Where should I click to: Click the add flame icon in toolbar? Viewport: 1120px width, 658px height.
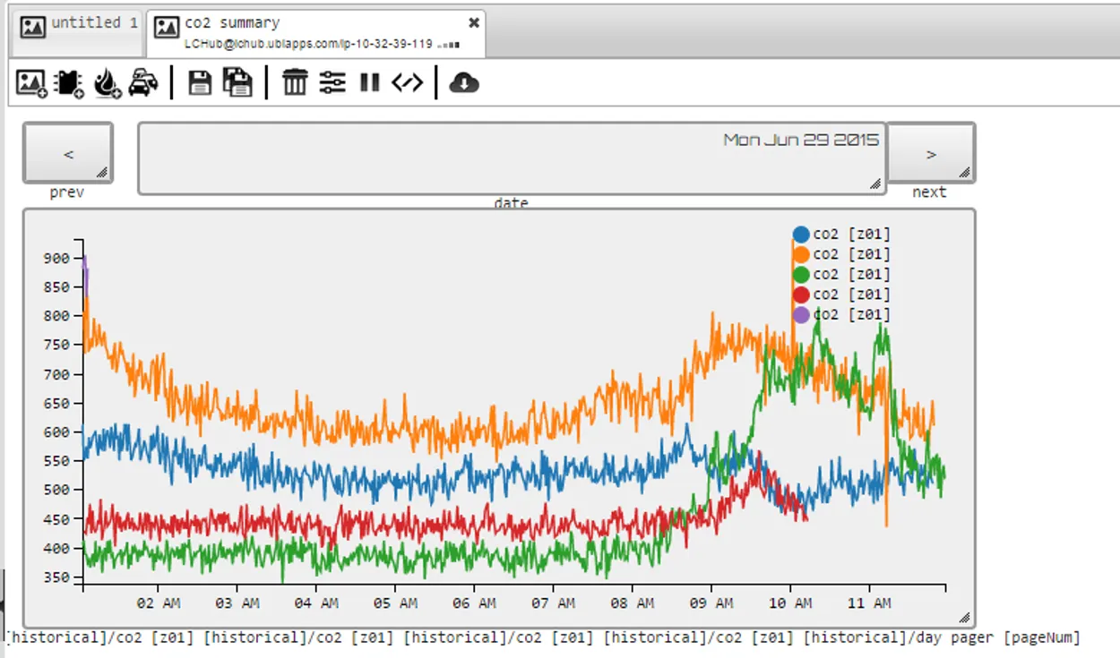tap(107, 83)
